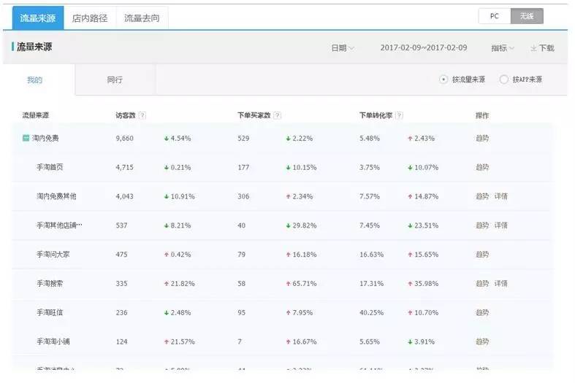The height and width of the screenshot is (383, 575).
Task: Select the 按流量来源 radio button
Action: pos(443,80)
